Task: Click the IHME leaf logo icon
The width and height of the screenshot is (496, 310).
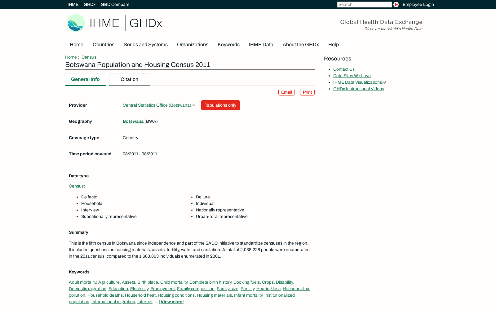Action: pos(76,23)
